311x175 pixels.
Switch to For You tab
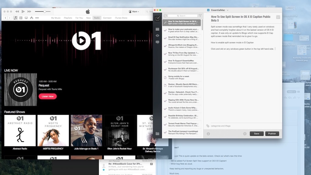79,18
